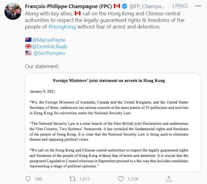207x184 pixels.
Task: Click the reply speech bubble icon
Action: tap(28, 179)
